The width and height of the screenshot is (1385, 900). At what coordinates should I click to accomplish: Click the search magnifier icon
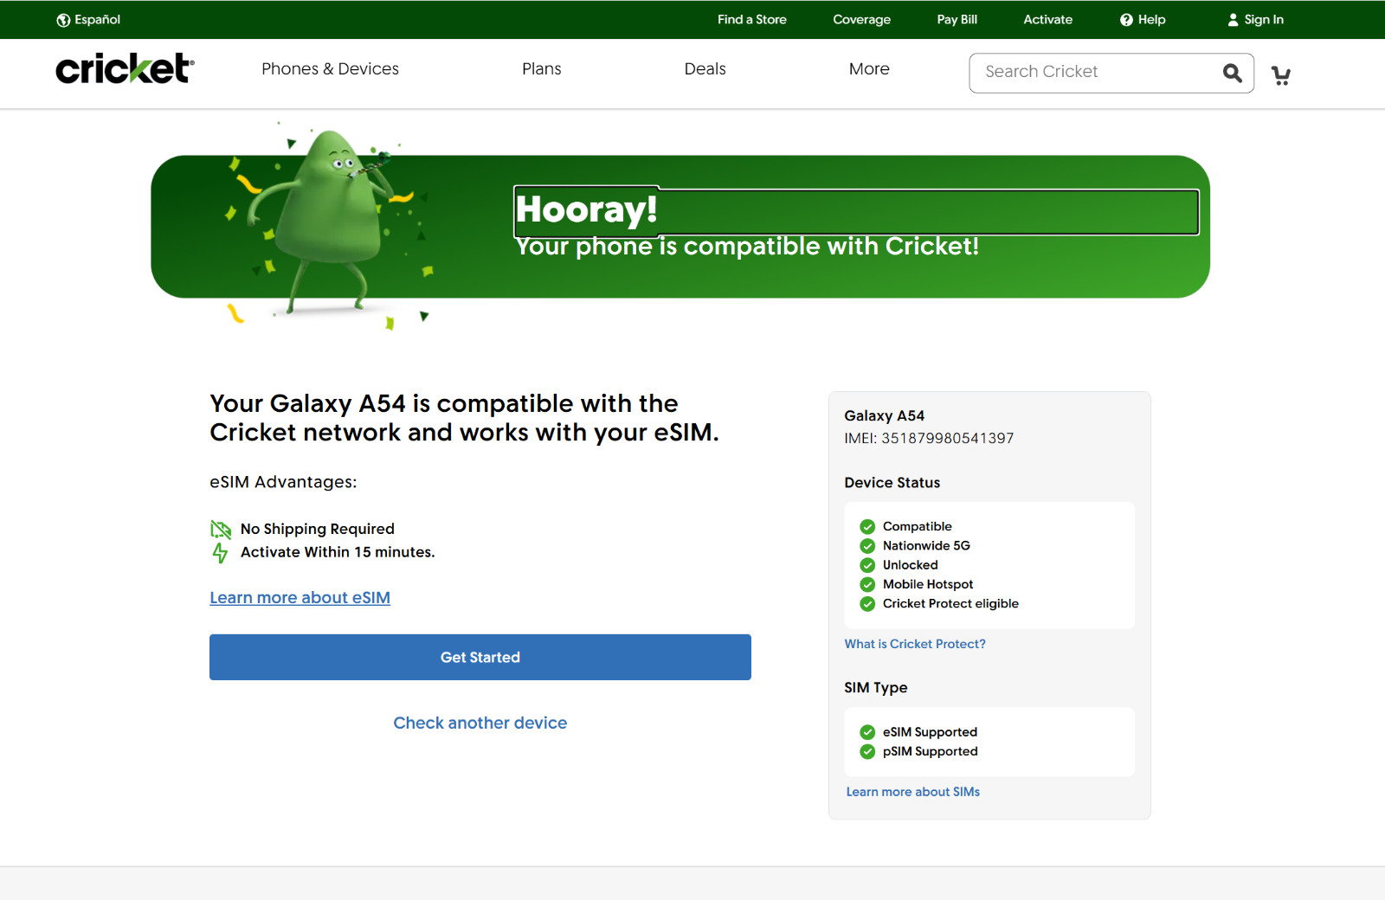[x=1233, y=74]
